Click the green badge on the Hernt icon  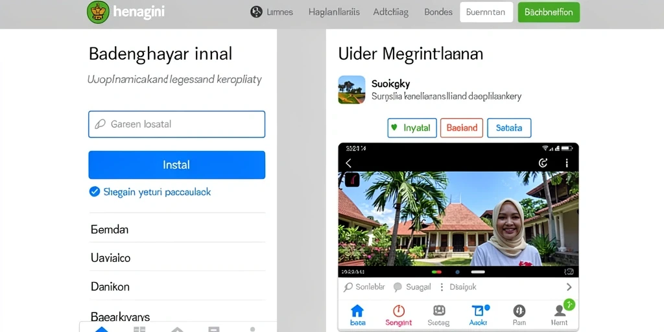tap(569, 305)
